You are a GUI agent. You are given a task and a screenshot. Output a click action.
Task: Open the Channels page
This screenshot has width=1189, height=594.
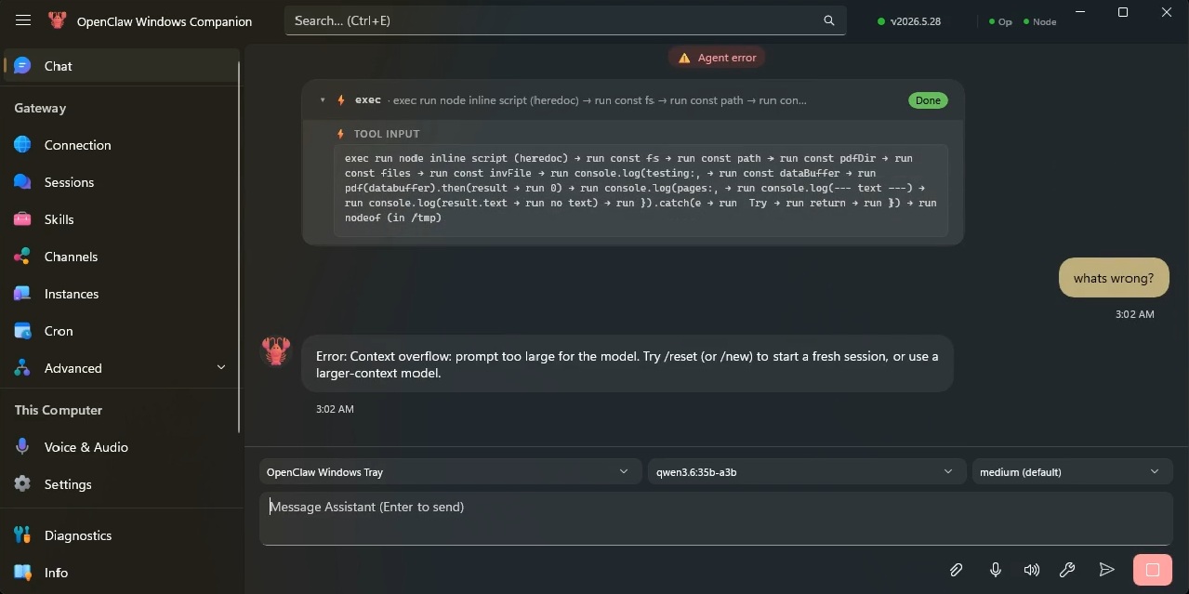121,257
